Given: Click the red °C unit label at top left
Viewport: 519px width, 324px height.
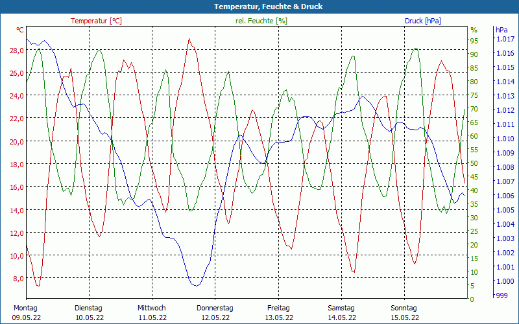Looking at the screenshot, I should 20,30.
